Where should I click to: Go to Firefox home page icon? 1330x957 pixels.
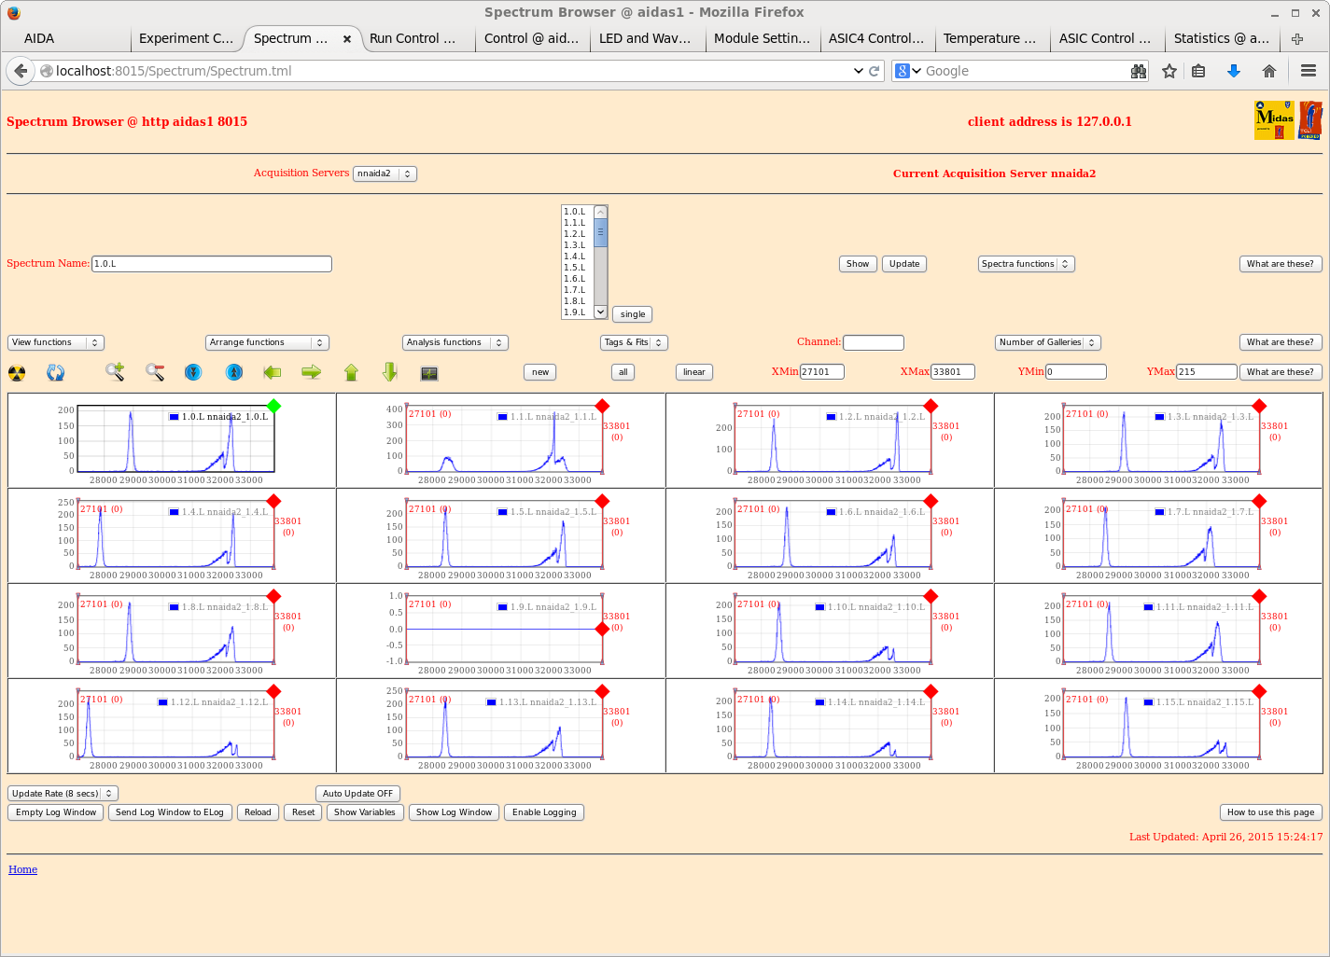(1268, 71)
